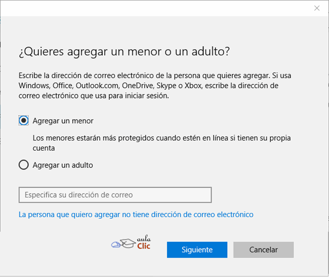The height and width of the screenshot is (277, 329).
Task: Close the dialog with the X icon
Action: tap(317, 8)
